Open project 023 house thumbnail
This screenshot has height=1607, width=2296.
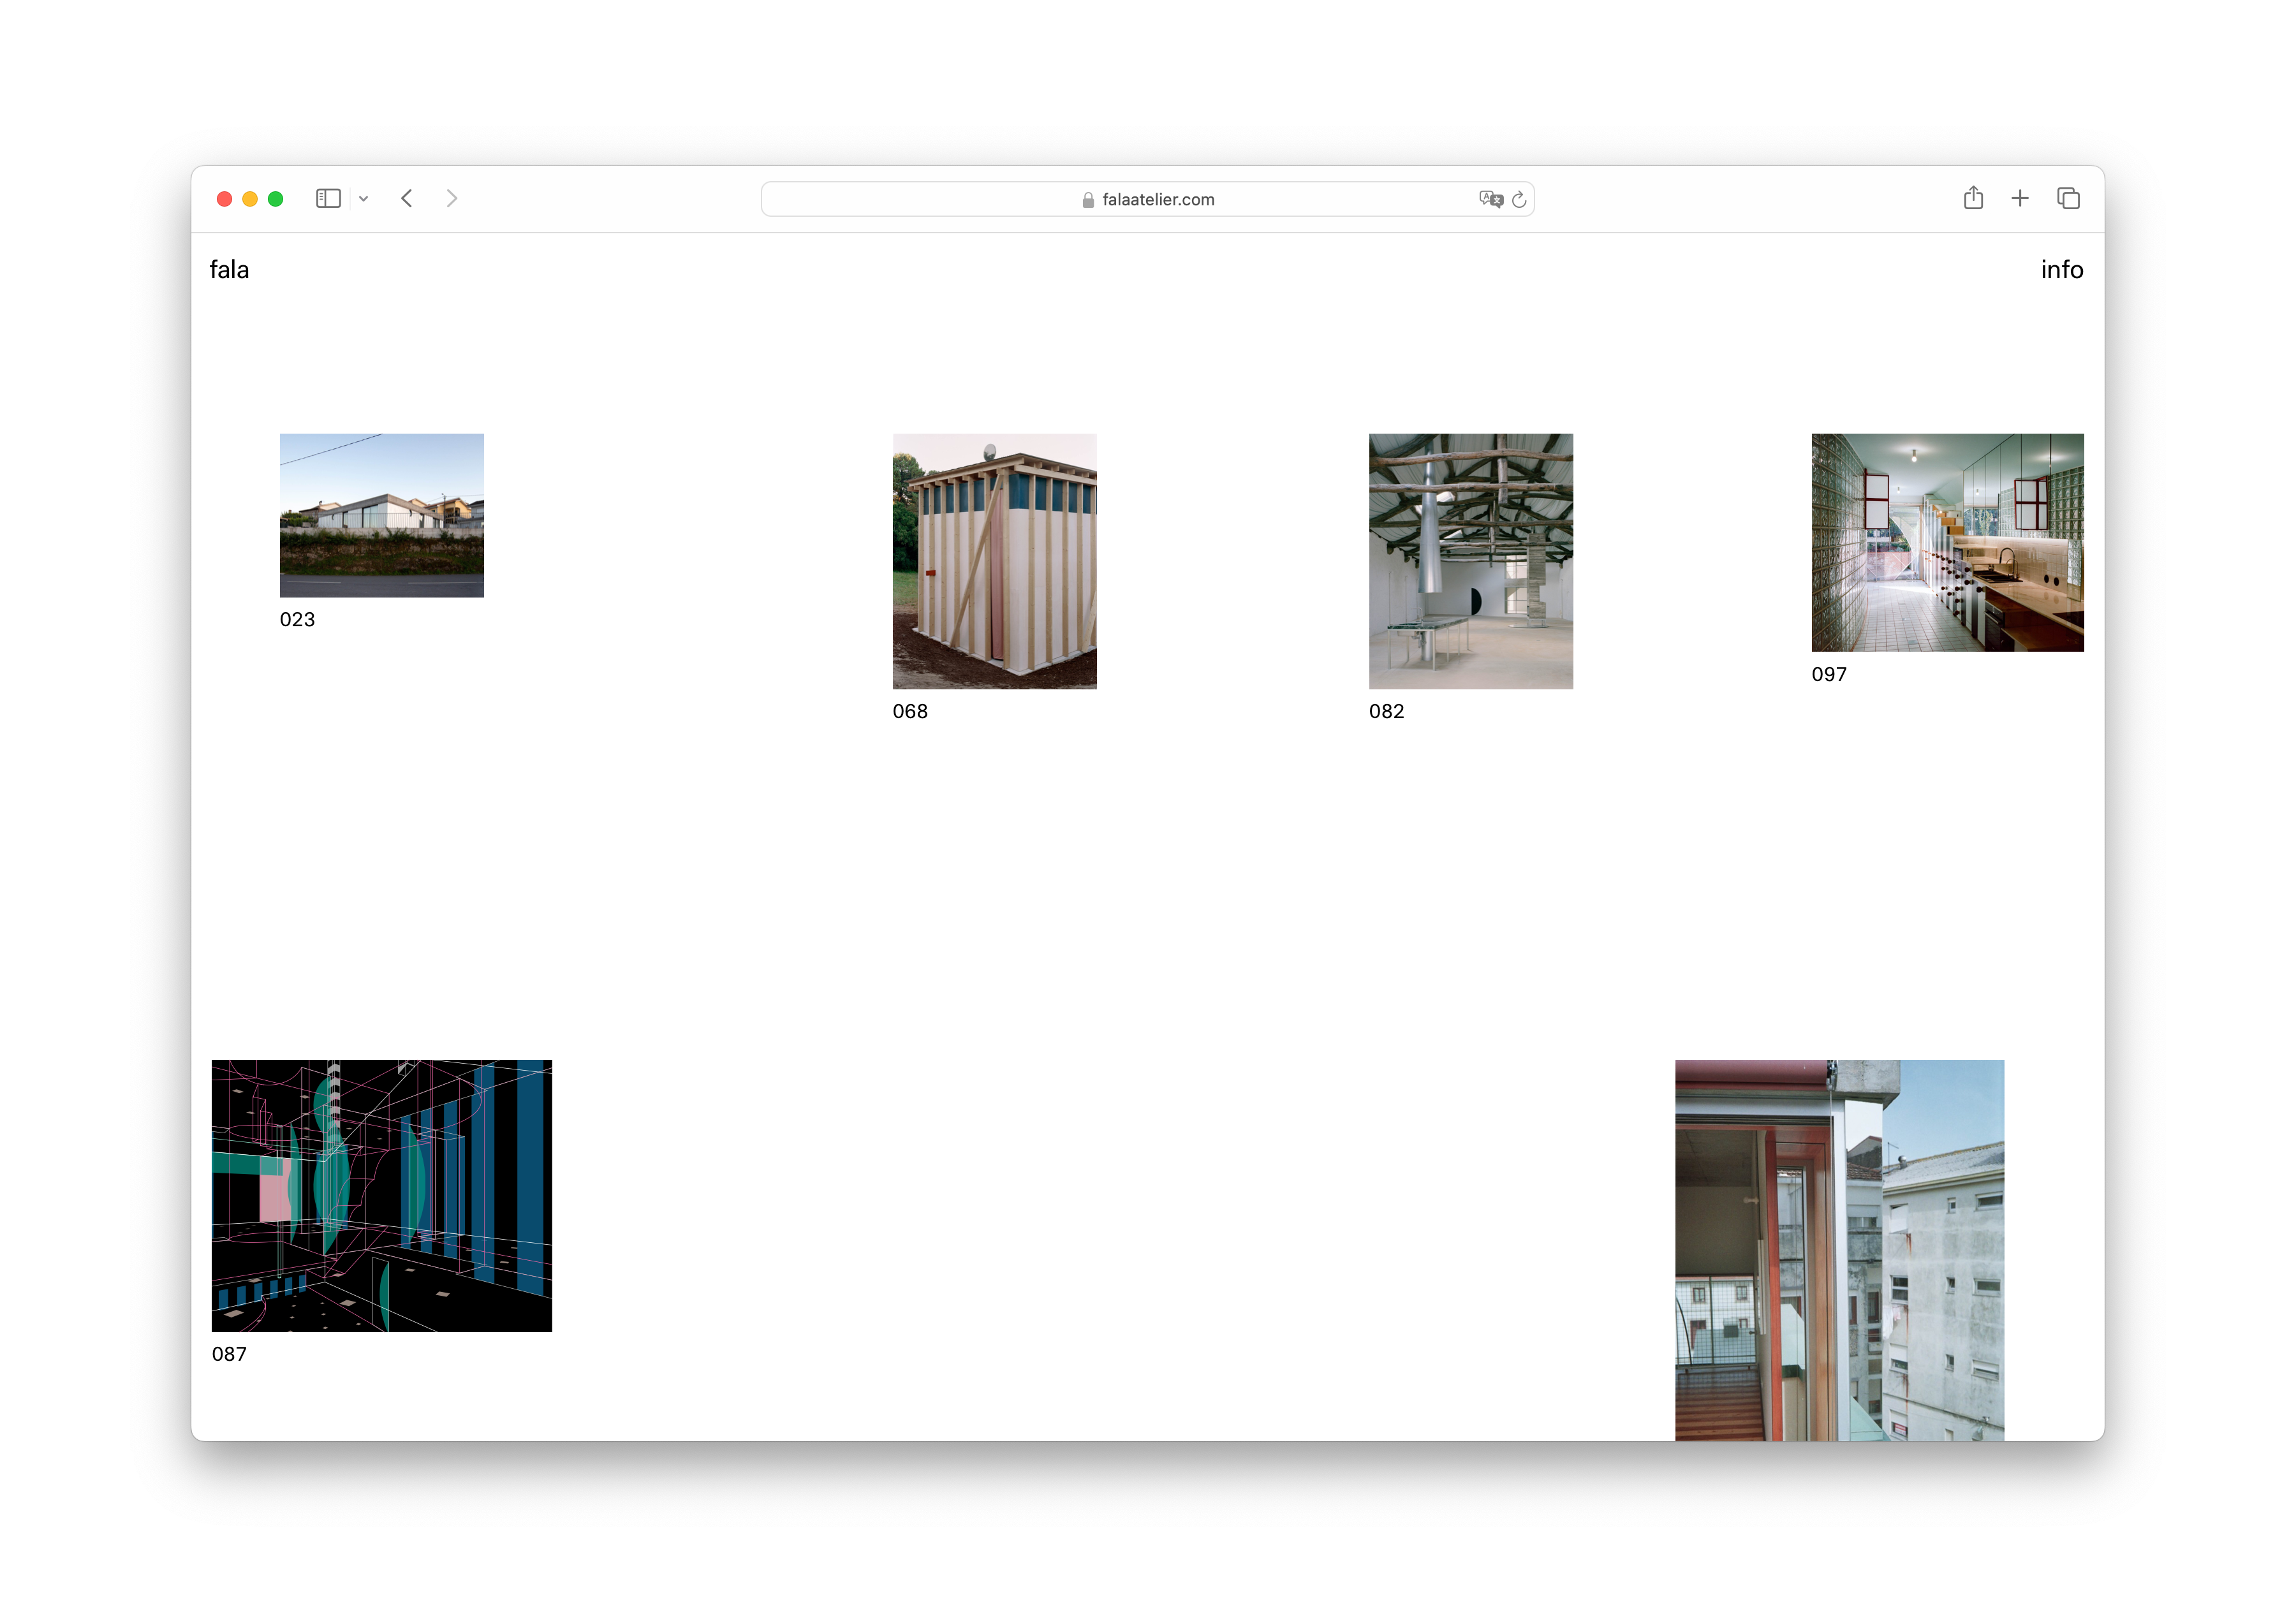pyautogui.click(x=381, y=515)
